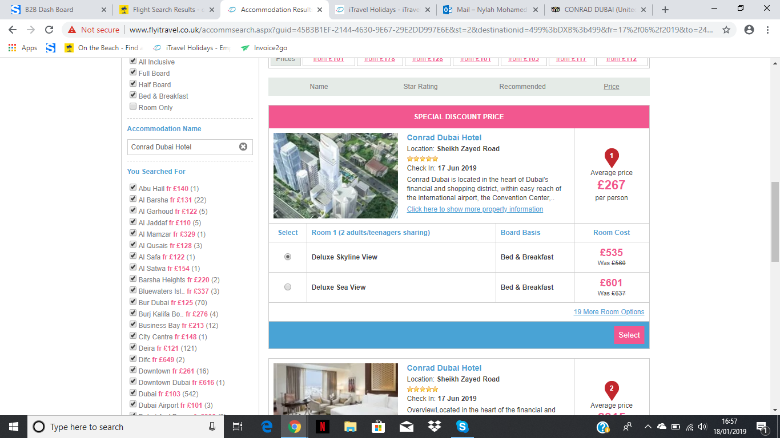Open the iTravel Holidays bookmark
This screenshot has height=438, width=780.
[x=190, y=48]
